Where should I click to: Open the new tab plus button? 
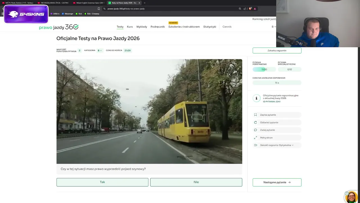[145, 3]
